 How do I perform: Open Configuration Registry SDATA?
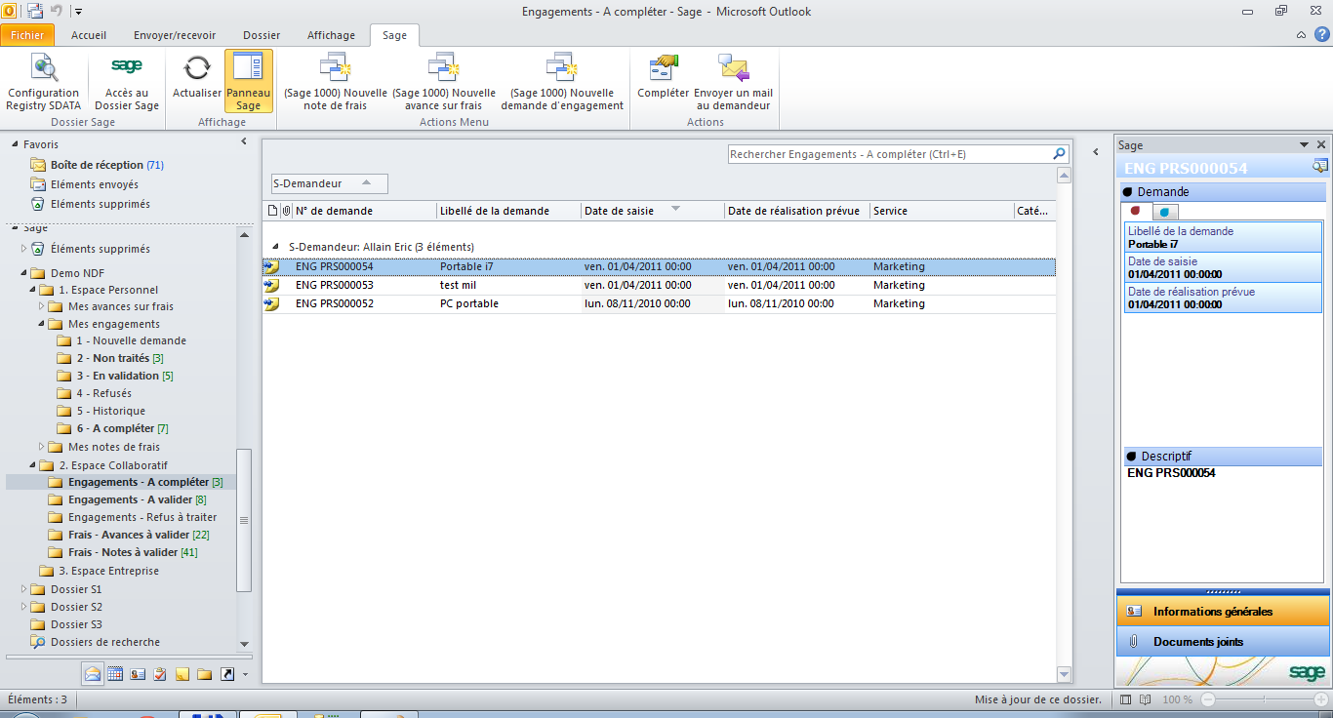43,82
